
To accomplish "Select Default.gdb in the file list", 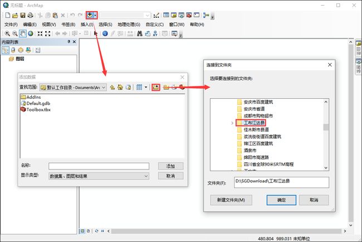I will pyautogui.click(x=35, y=103).
